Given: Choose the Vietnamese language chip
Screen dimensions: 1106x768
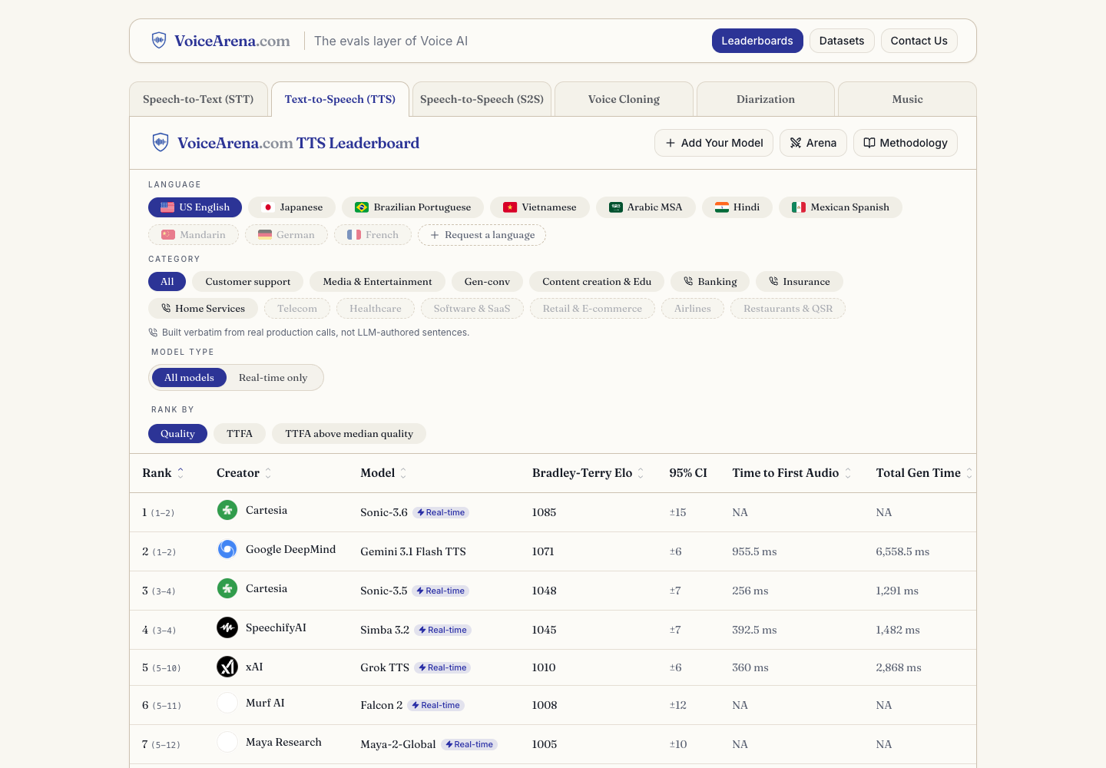Looking at the screenshot, I should [x=540, y=207].
